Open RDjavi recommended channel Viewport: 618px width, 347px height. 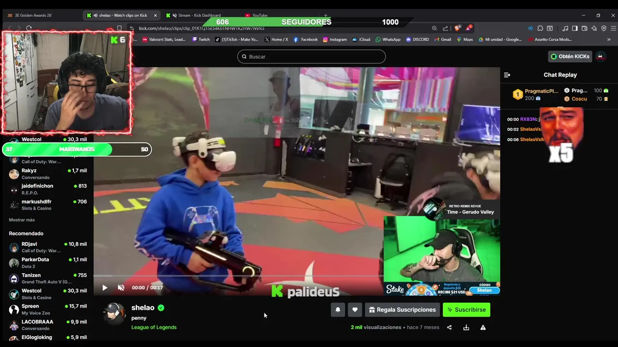[x=48, y=247]
